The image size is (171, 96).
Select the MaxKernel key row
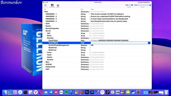52,47
